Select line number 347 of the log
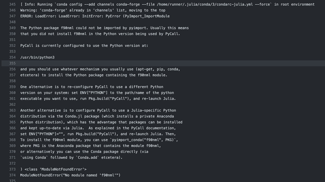The height and width of the screenshot is (182, 325). coord(12,16)
